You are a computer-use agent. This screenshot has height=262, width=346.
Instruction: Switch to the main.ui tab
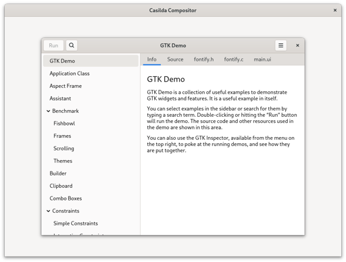[262, 59]
